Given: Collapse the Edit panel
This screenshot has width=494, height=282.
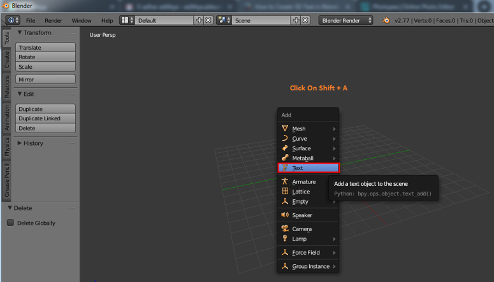Looking at the screenshot, I should pos(20,94).
